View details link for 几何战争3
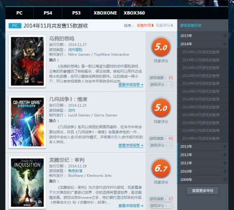Screen dimensions: 234x210 click(x=131, y=146)
